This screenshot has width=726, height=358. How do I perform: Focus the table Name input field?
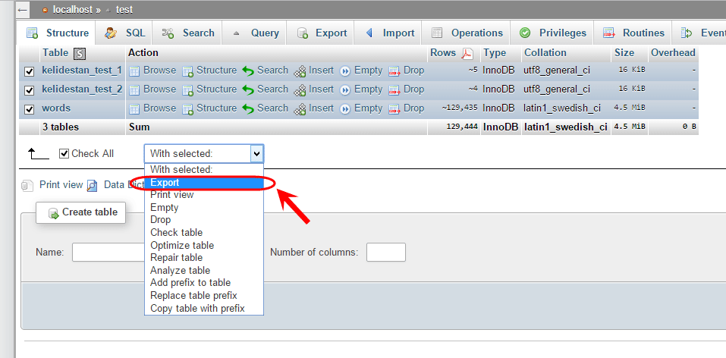point(110,253)
